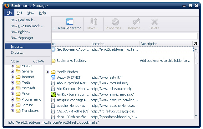Choose Export from File menu
Screen dimensions: 203x129
click(x=28, y=52)
